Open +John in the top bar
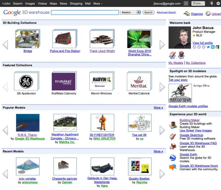This screenshot has height=190, width=221. click(6, 4)
